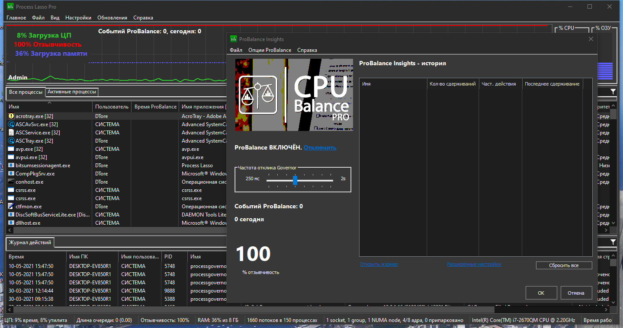Screen dimensions: 623x328
Task: Click ProBalance Insights title bar icon
Action: 234,39
